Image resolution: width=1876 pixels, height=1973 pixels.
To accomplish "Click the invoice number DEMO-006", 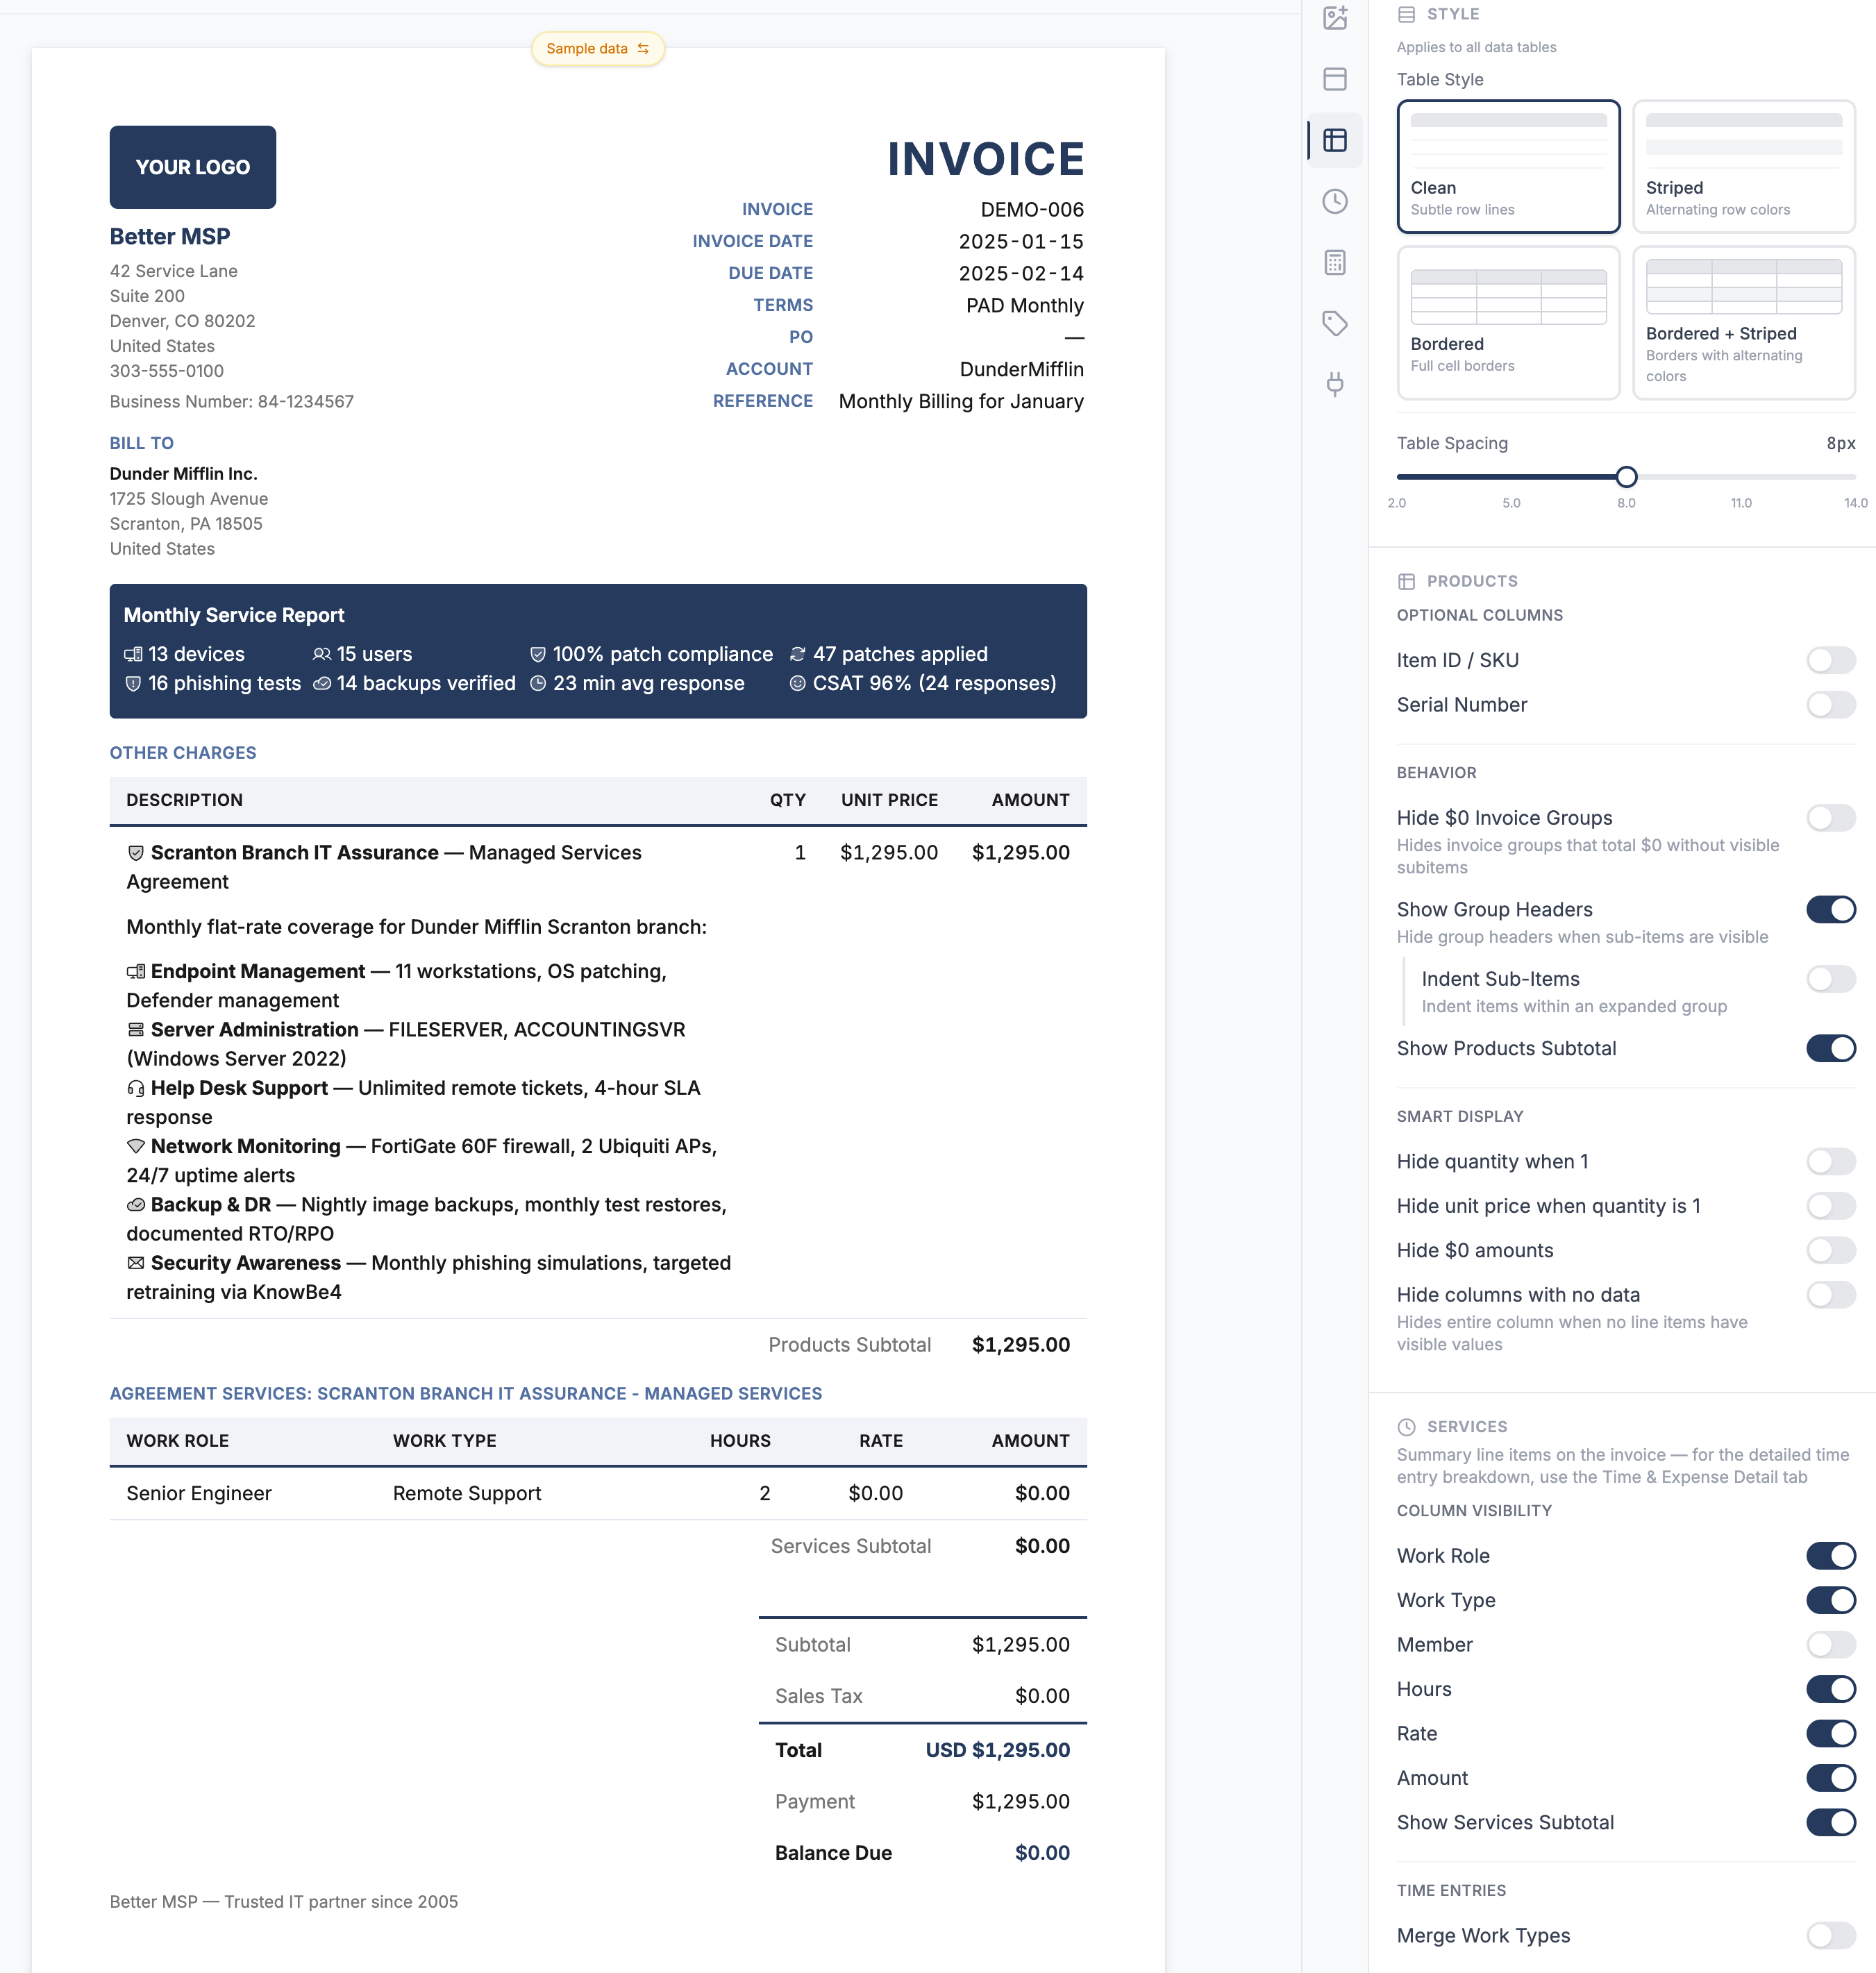I will tap(1032, 209).
